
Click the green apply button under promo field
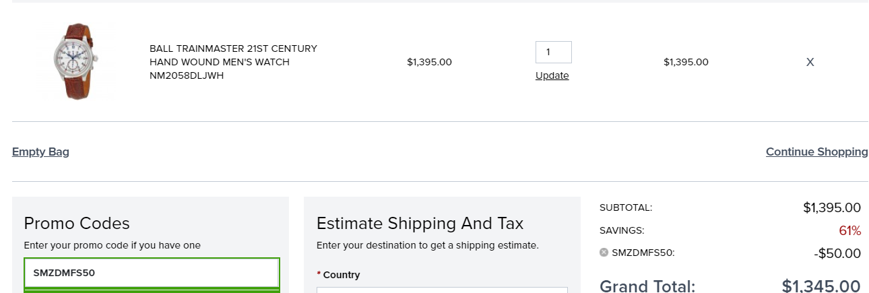(x=152, y=290)
